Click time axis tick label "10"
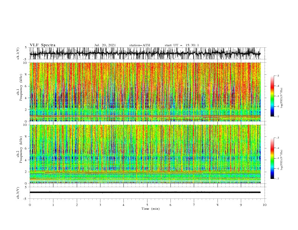The width and height of the screenshot is (298, 230). coord(265,205)
